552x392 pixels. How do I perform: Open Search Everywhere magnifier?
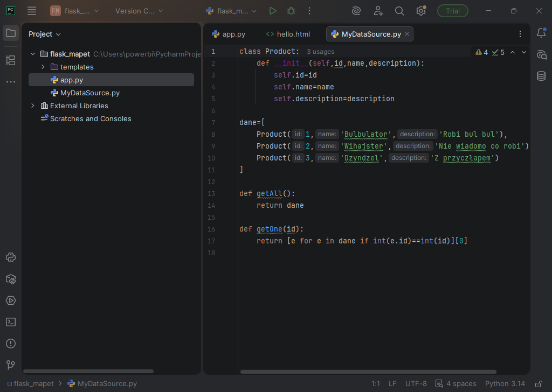click(399, 11)
